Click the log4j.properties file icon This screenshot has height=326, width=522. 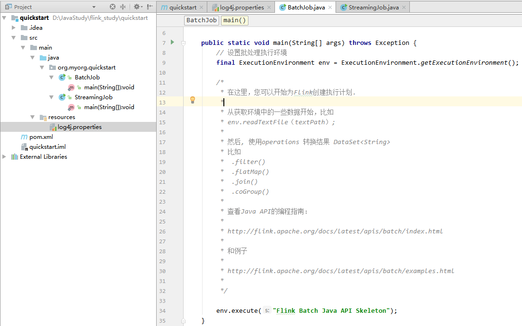pyautogui.click(x=53, y=127)
